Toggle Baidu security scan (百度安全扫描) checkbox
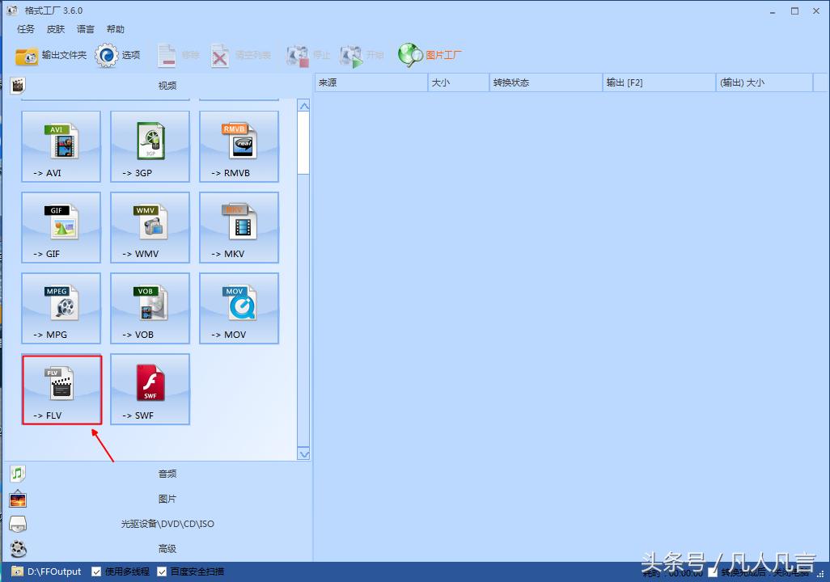 tap(162, 571)
